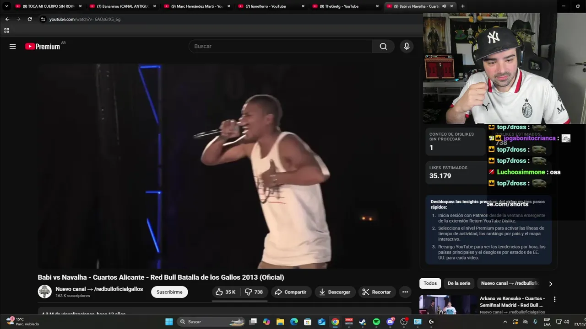
Task: Open the ESP LAA language switcher
Action: click(x=547, y=322)
